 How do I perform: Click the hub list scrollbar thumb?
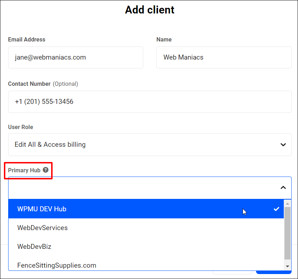(x=287, y=233)
